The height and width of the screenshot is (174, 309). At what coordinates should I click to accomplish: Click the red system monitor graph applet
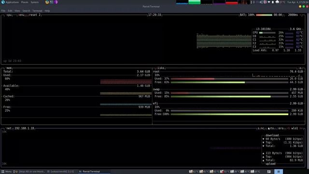tap(232, 2)
